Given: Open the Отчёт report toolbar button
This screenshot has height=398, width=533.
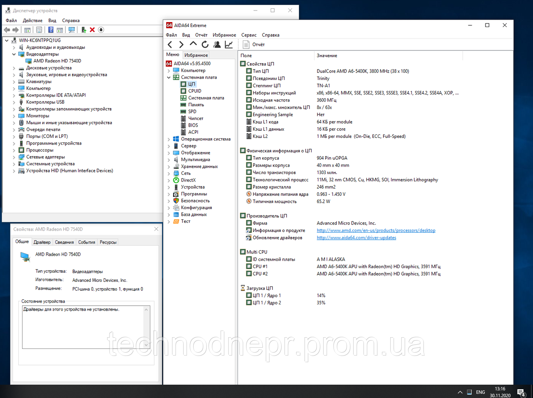Looking at the screenshot, I should 254,45.
